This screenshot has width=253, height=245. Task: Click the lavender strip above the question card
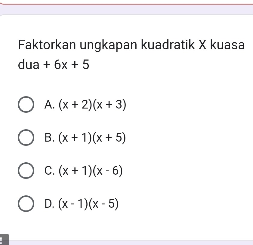(x=126, y=9)
